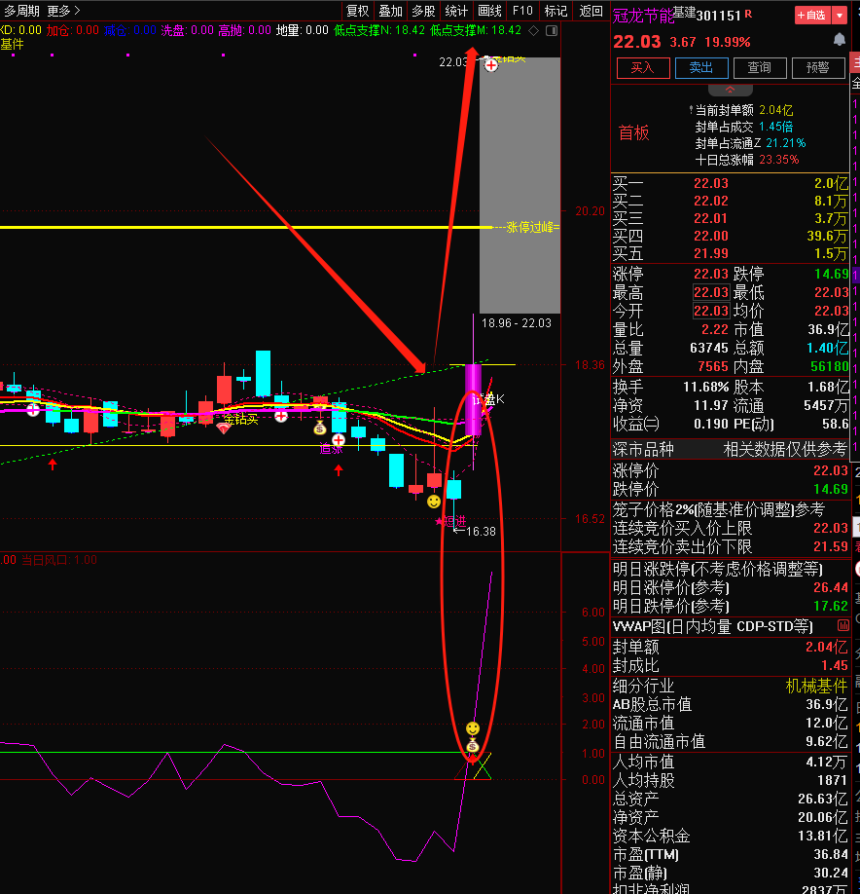Click the R margin-trading mark beside 301151
Viewport: 860px width, 894px height.
pyautogui.click(x=748, y=14)
